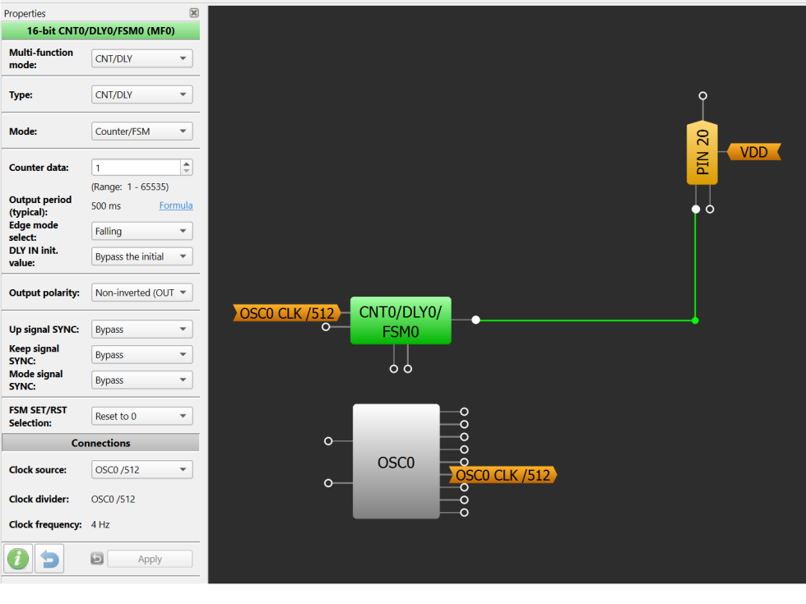Select the PIN 20 component
Image resolution: width=806 pixels, height=604 pixels.
coord(702,153)
